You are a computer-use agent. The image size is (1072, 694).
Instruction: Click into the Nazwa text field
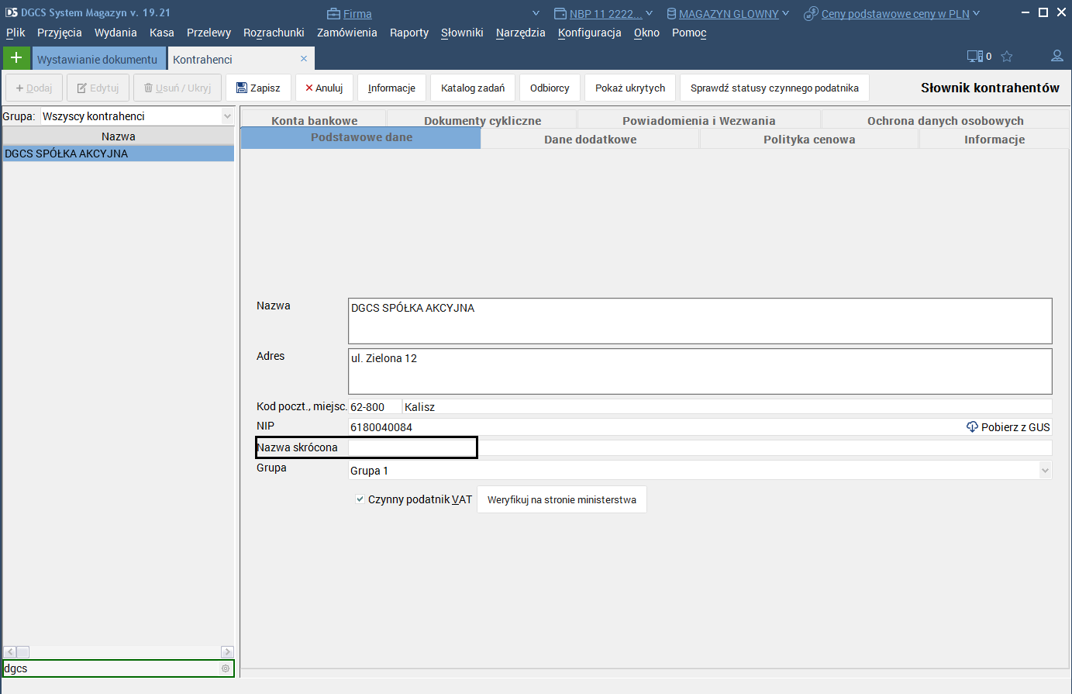tap(700, 321)
